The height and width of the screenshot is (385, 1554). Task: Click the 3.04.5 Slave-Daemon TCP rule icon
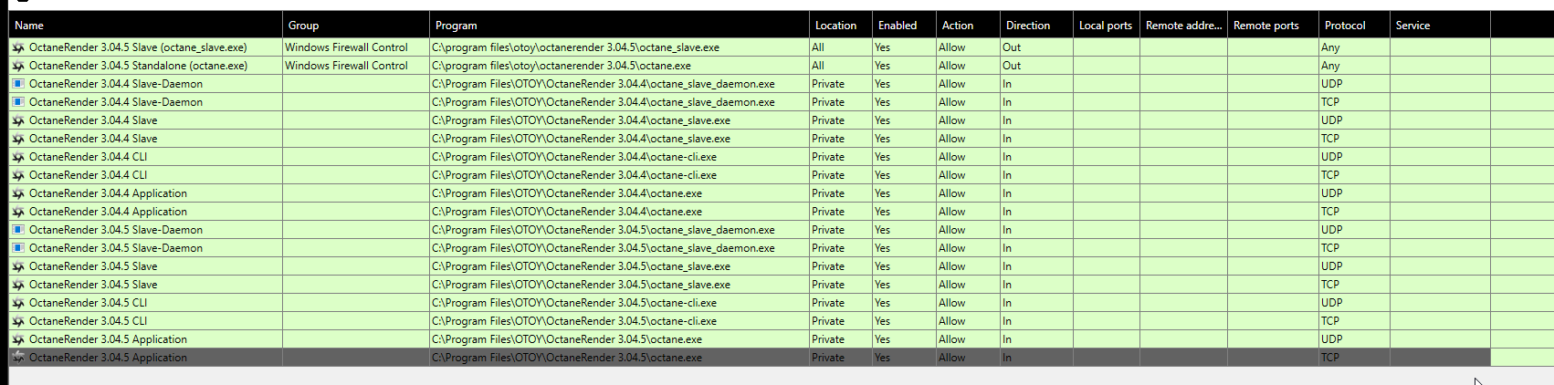coord(18,248)
